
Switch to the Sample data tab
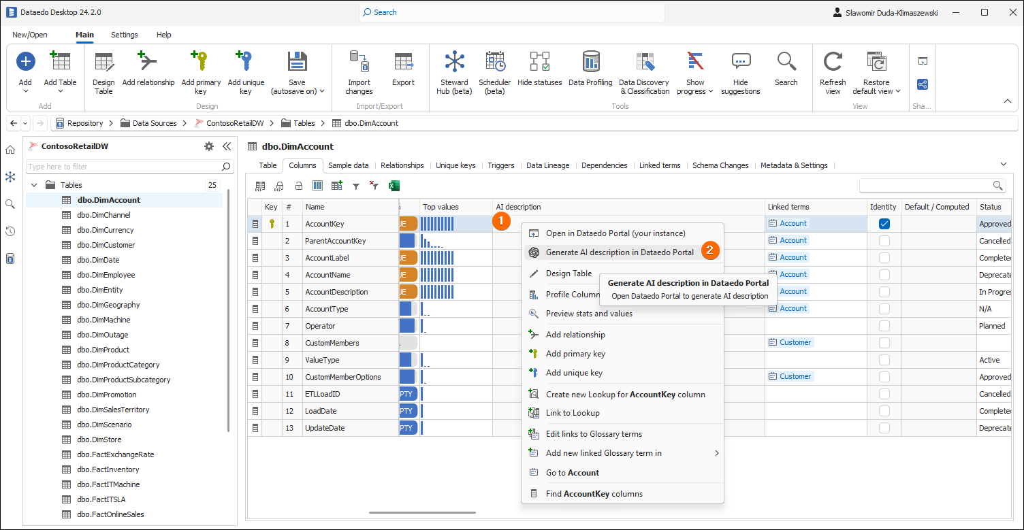pos(348,165)
